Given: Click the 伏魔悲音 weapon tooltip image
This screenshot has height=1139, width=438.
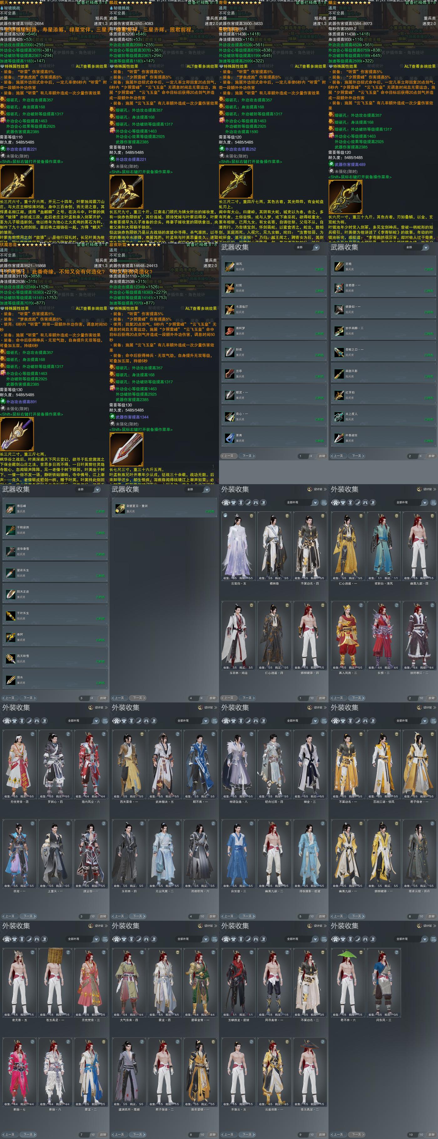Looking at the screenshot, I should pyautogui.click(x=17, y=434).
